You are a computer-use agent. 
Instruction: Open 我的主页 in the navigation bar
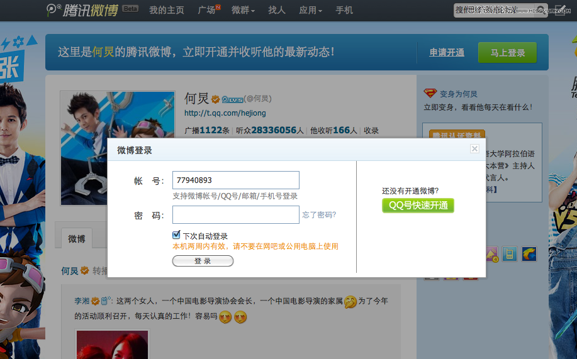click(x=167, y=10)
